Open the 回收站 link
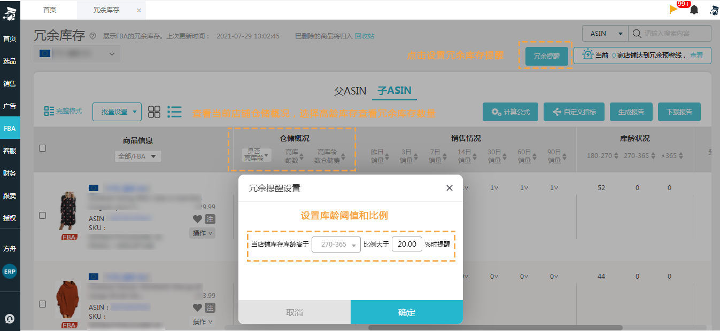720x331 pixels. point(365,36)
